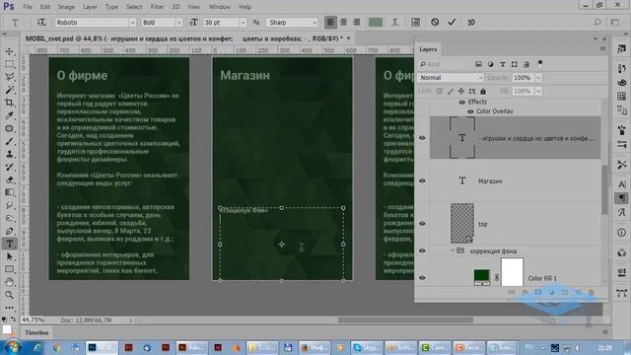
Task: Click the text color swatch
Action: 376,23
